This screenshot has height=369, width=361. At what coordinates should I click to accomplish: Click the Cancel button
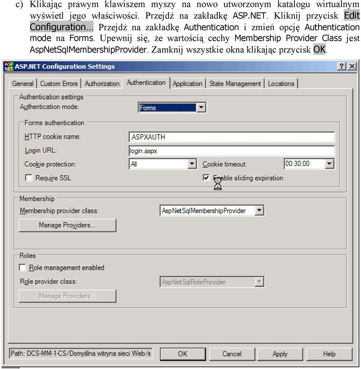tap(232, 354)
